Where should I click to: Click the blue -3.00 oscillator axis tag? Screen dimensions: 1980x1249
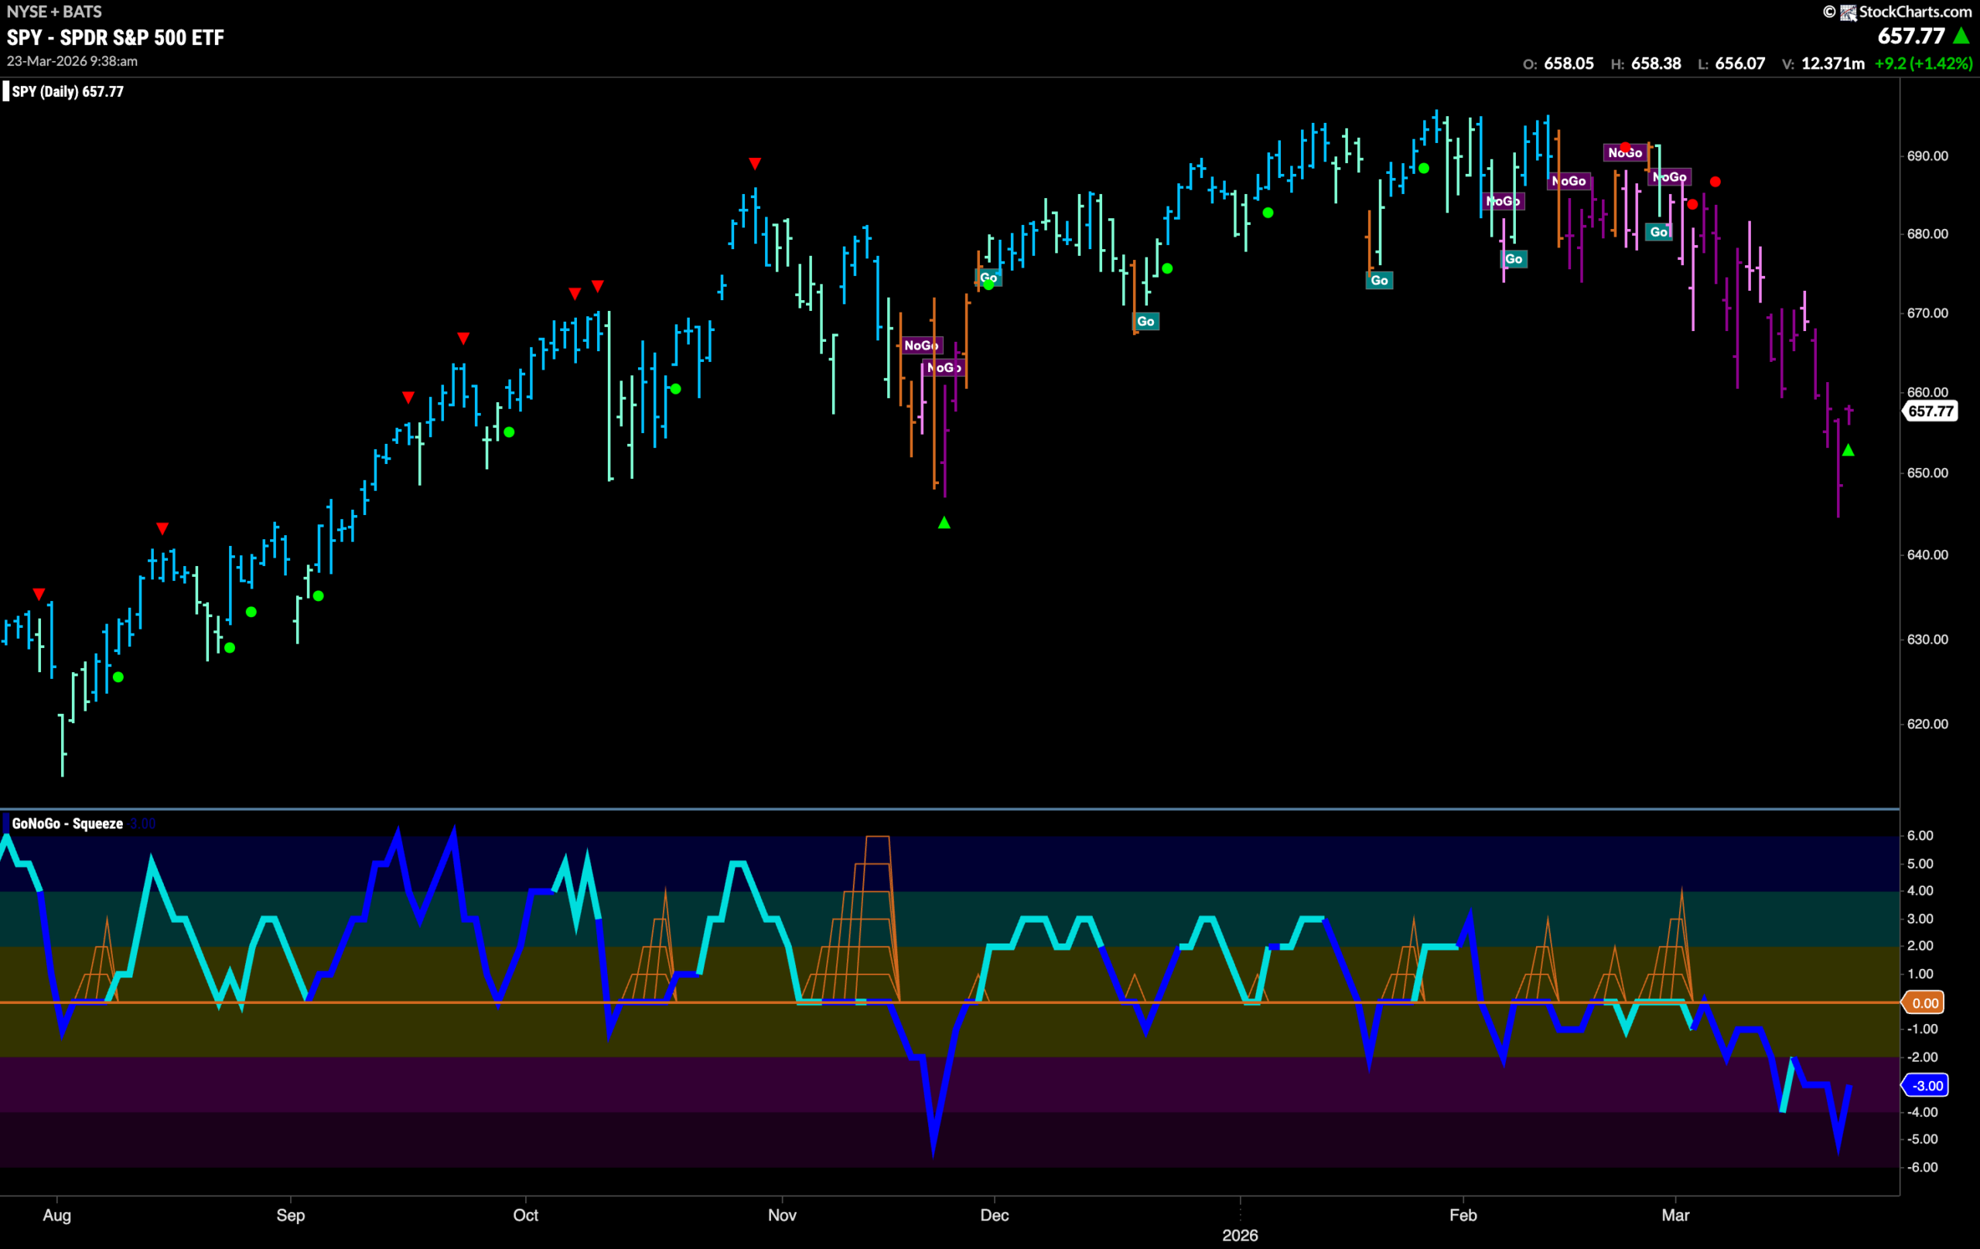pyautogui.click(x=1927, y=1085)
